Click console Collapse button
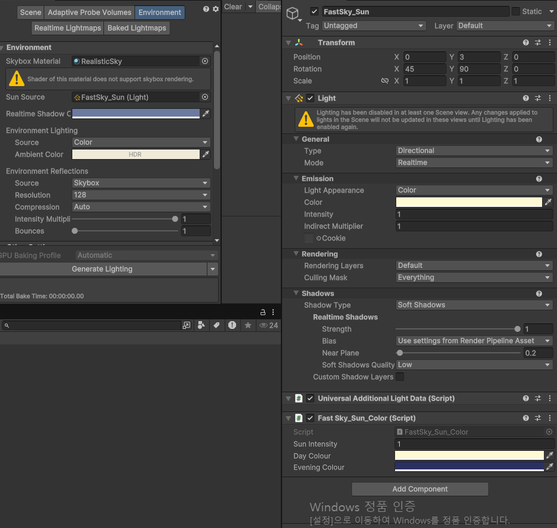Screen dimensions: 557x528 (268, 7)
